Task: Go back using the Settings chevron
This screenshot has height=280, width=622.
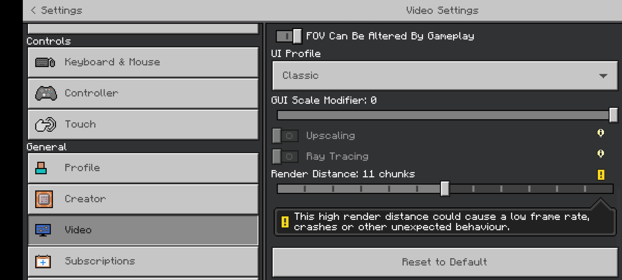Action: pyautogui.click(x=33, y=10)
